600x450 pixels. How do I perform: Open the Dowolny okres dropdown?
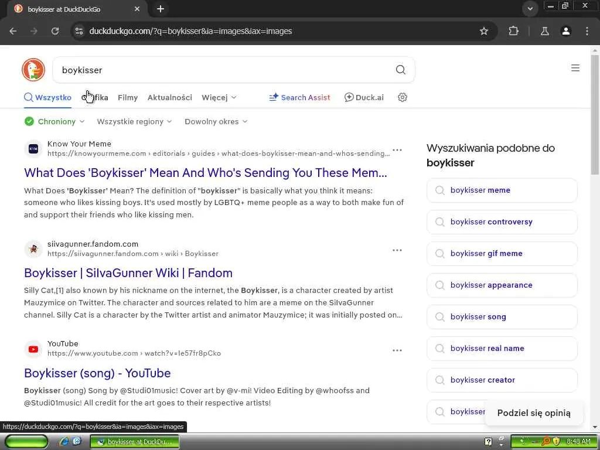click(216, 122)
